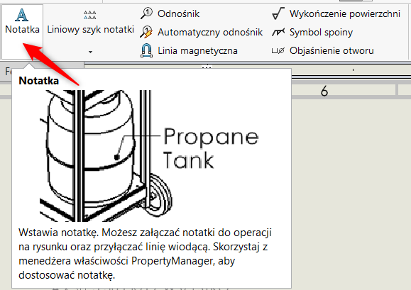
Task: Click the sheet zone number 6
Action: coord(324,91)
